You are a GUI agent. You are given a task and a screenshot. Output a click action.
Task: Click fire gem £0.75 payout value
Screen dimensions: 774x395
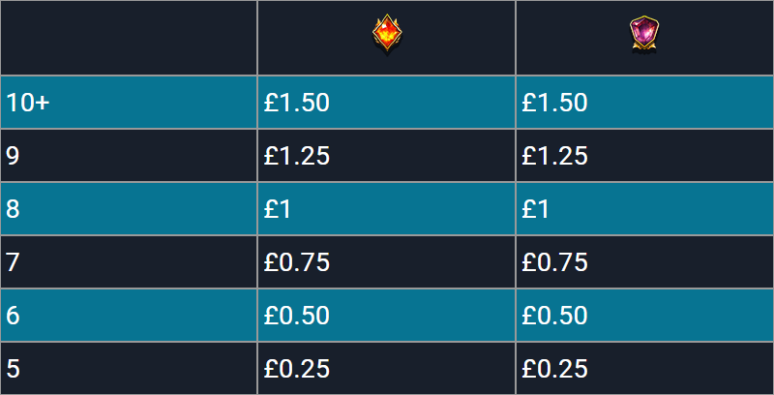pos(297,262)
